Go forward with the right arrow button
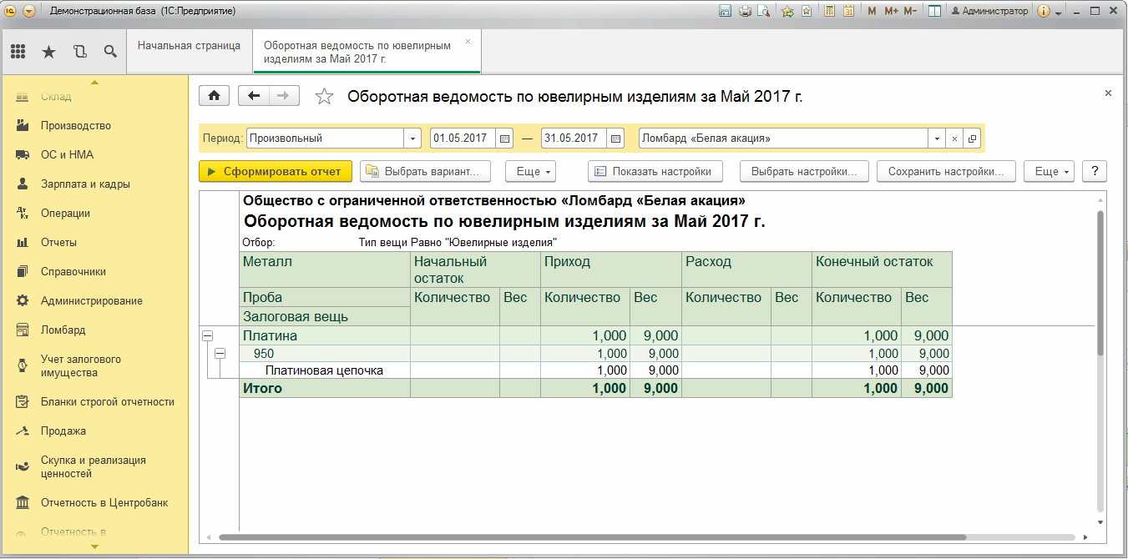 [284, 96]
